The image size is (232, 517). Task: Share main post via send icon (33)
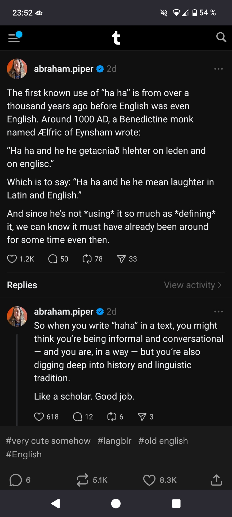pyautogui.click(x=121, y=259)
